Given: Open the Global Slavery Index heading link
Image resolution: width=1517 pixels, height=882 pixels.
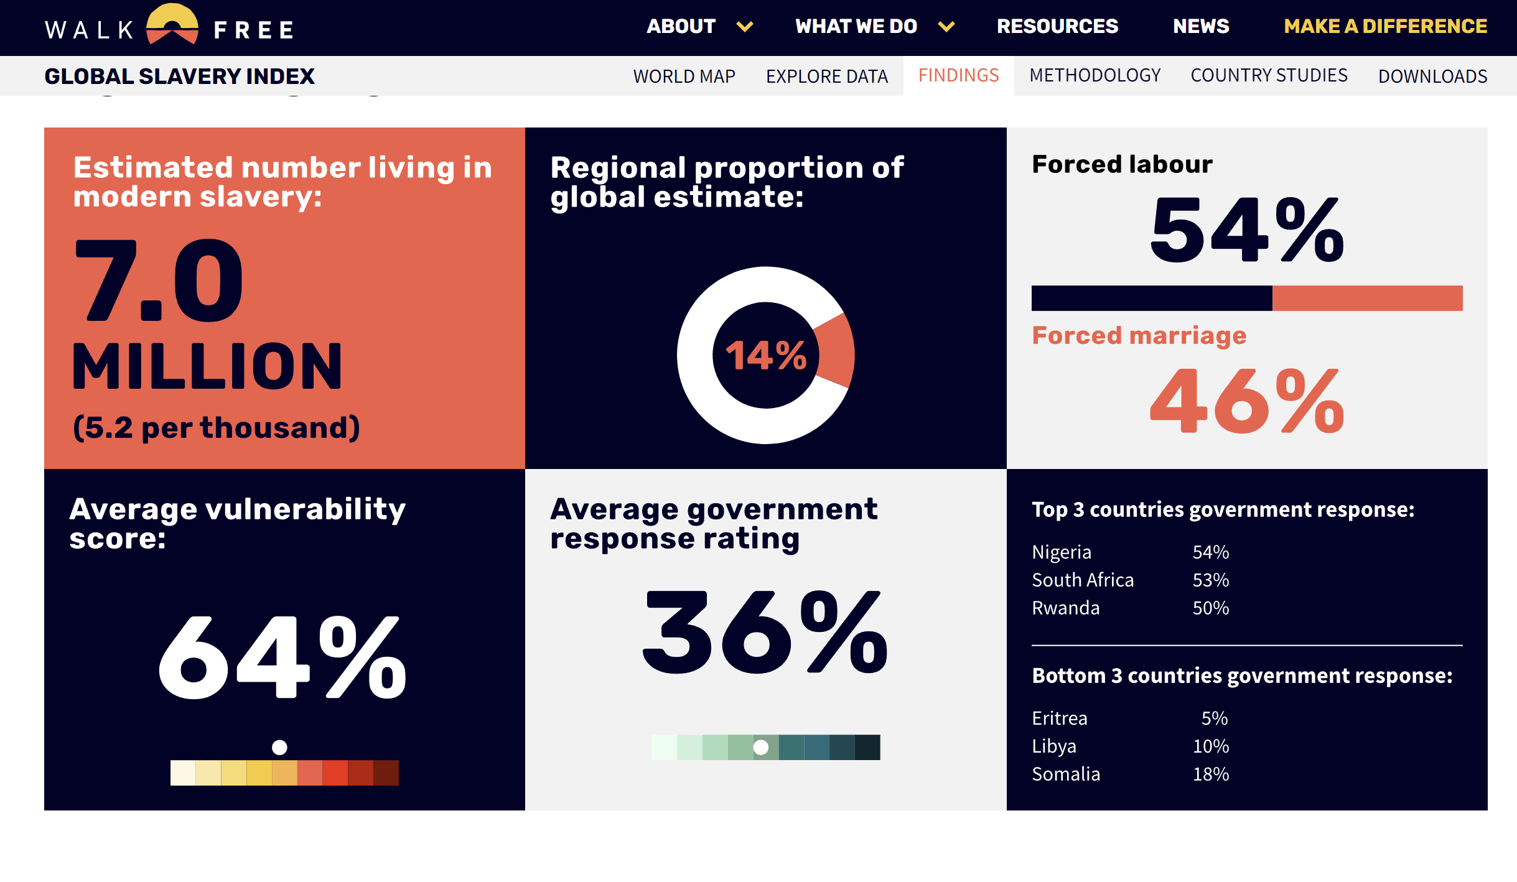Looking at the screenshot, I should coord(180,77).
